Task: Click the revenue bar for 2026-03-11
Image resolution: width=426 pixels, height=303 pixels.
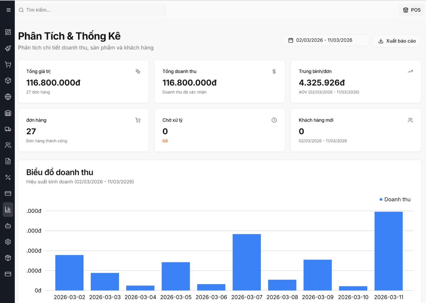Action: point(388,251)
